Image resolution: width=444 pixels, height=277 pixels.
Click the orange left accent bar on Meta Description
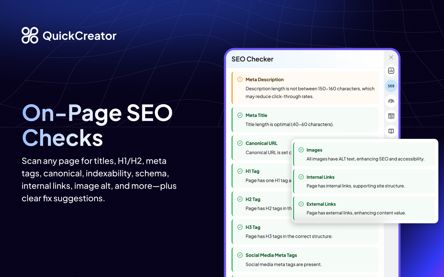pos(232,88)
